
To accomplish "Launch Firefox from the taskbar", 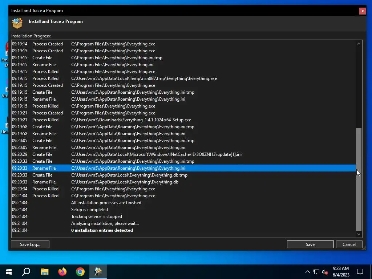I will (x=62, y=272).
